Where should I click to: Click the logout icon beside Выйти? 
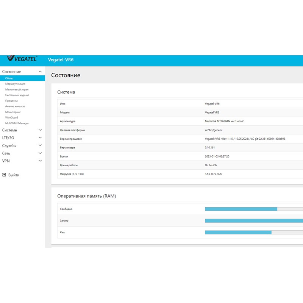(4, 175)
